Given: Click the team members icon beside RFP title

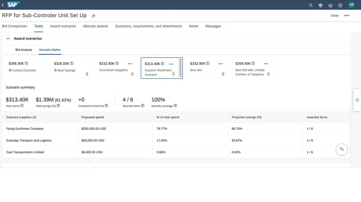Looking at the screenshot, I should tap(94, 16).
